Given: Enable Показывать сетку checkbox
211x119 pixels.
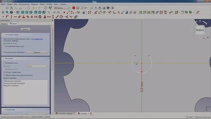Looking at the screenshot, I should [x=4, y=63].
